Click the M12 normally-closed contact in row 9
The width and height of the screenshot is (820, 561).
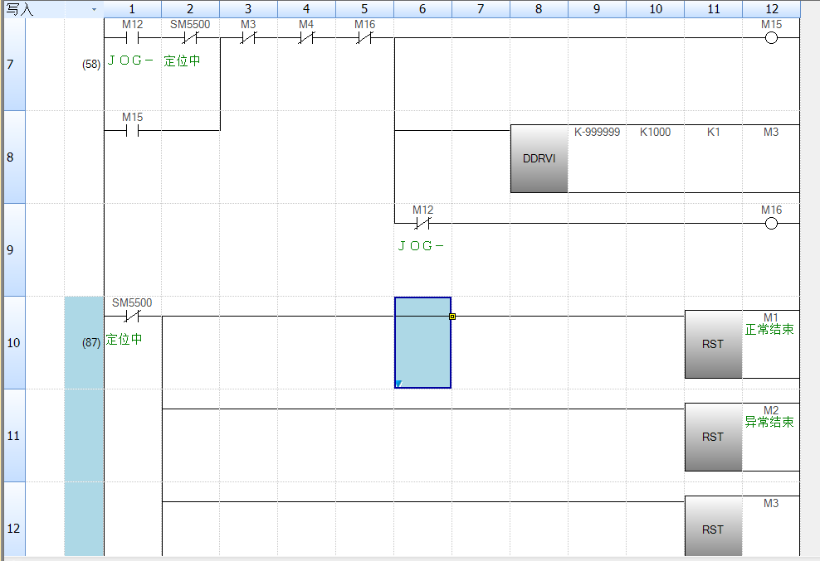pos(422,223)
